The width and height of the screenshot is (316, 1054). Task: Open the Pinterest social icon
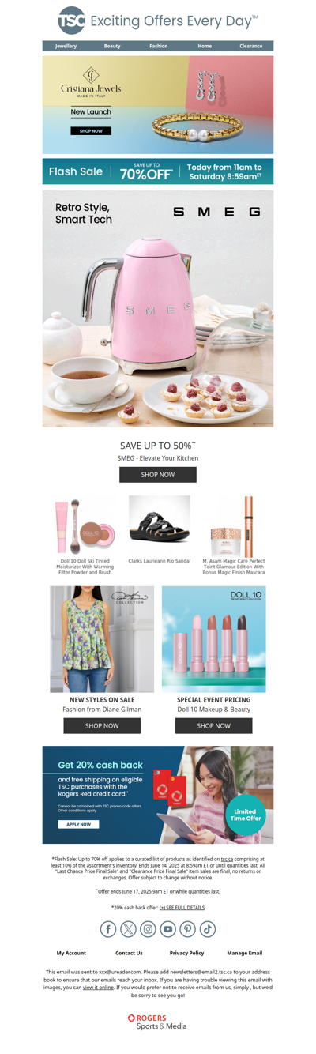coord(187,929)
